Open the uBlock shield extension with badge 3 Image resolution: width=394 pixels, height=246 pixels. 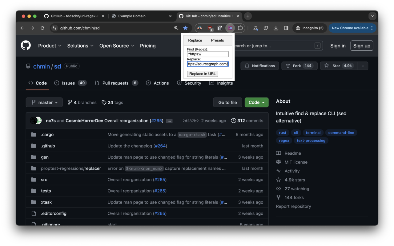click(x=210, y=28)
